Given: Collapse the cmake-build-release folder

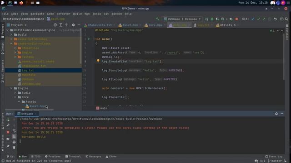Looking at the screenshot, I should 11,43.
